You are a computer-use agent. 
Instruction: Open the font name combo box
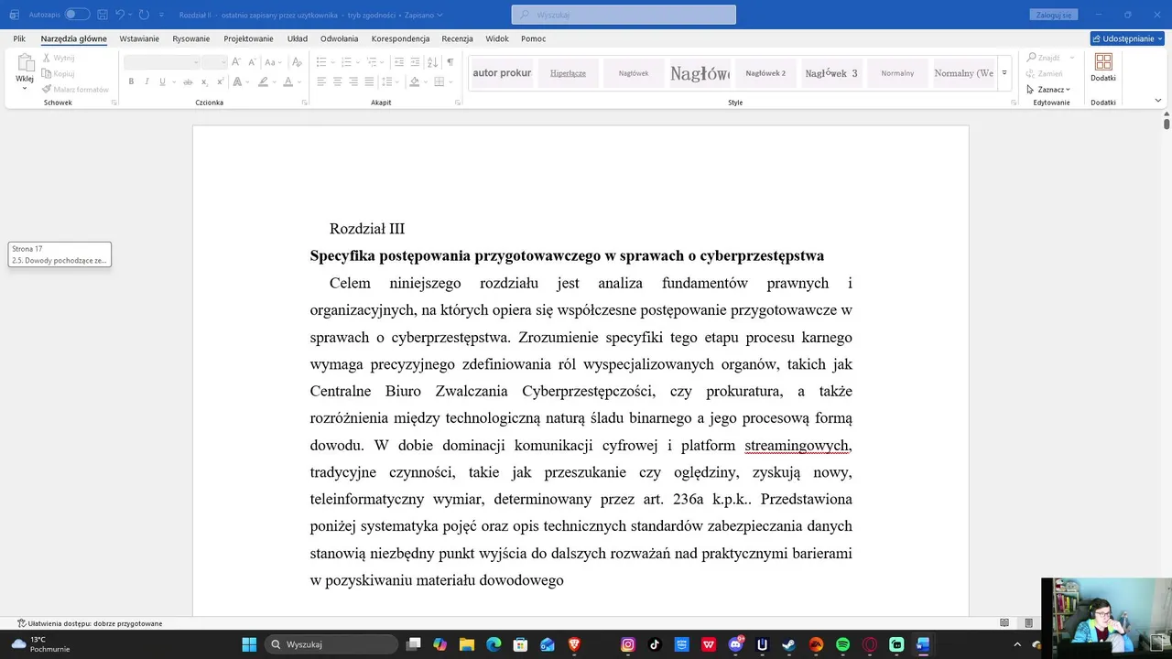pos(162,62)
